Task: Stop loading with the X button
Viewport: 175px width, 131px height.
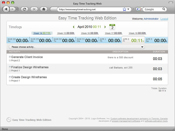Action: click(x=34, y=9)
